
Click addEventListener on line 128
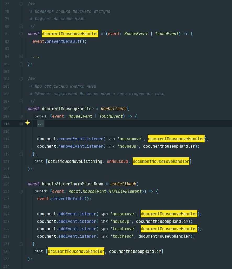click(x=77, y=221)
